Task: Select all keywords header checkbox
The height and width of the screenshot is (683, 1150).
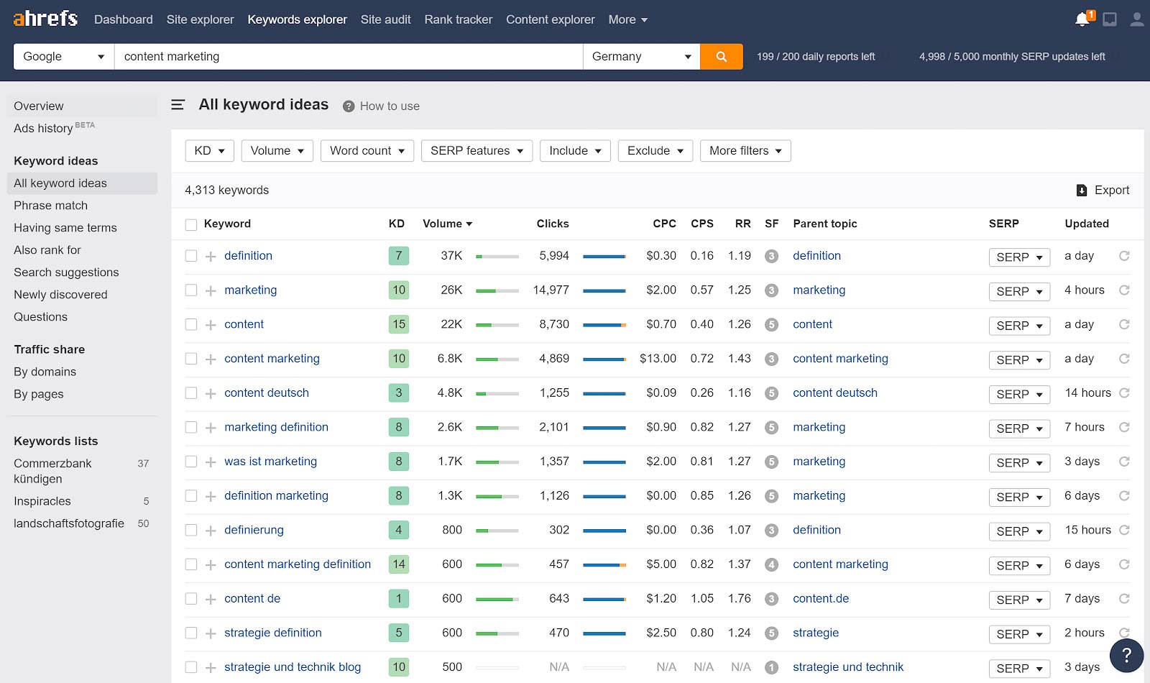Action: click(191, 224)
